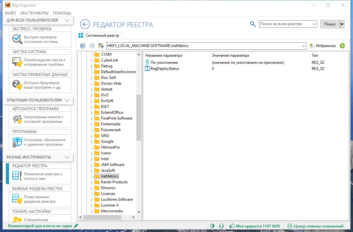Screen dimensions: 353x232
Task: Click the registry back navigation arrow
Action: pyautogui.click(x=83, y=46)
